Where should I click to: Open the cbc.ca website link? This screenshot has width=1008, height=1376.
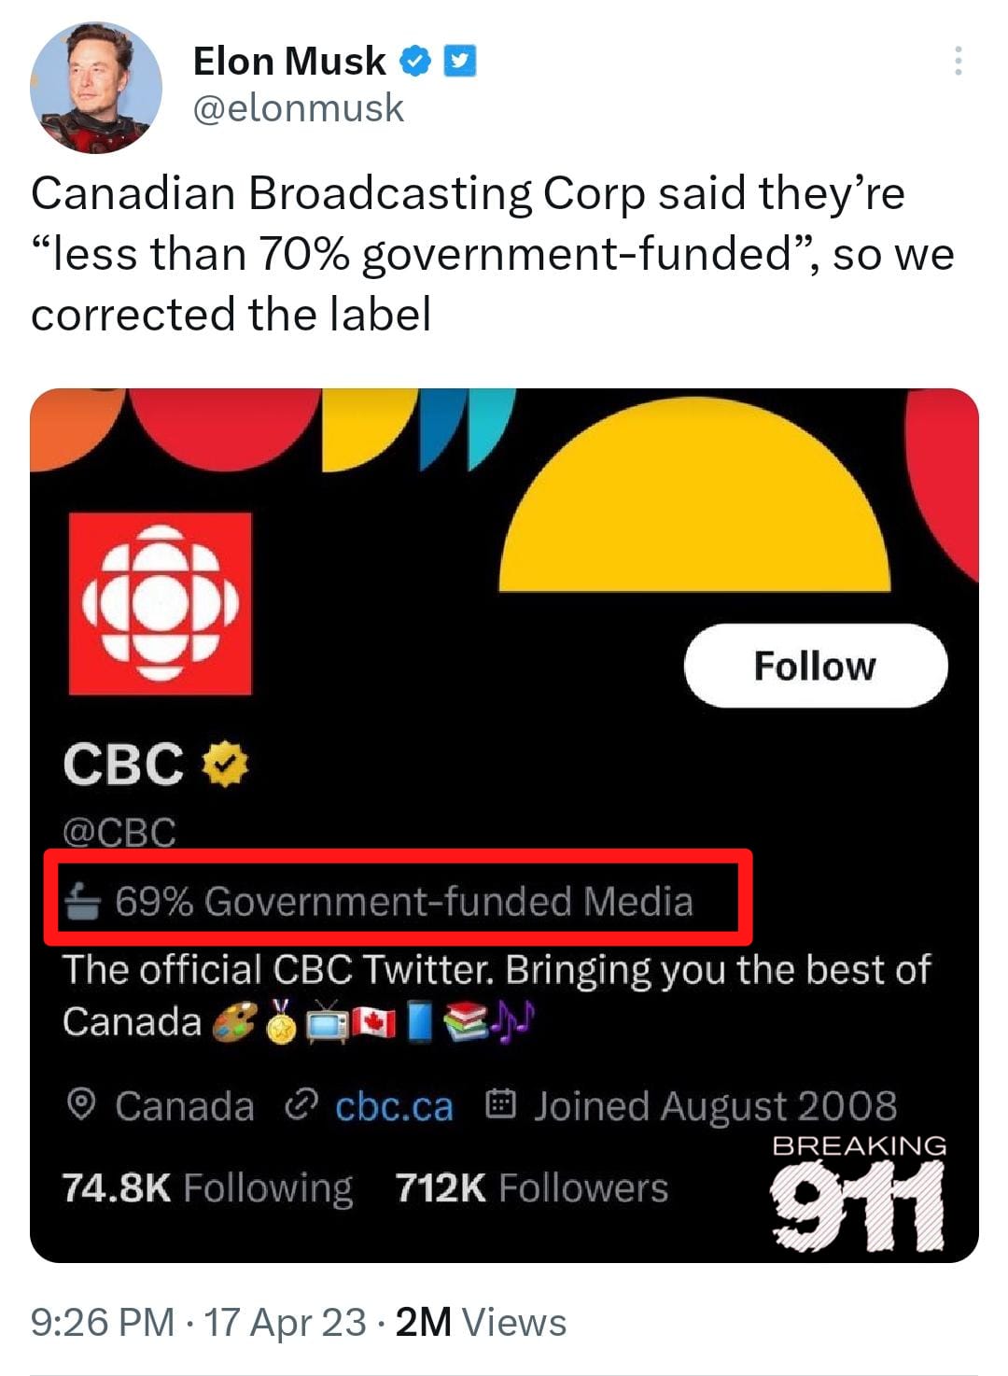click(x=394, y=1106)
